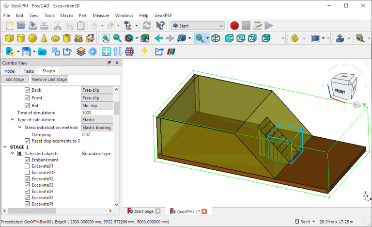
Task: Create a Cone with the toolbar icon
Action: (44, 38)
